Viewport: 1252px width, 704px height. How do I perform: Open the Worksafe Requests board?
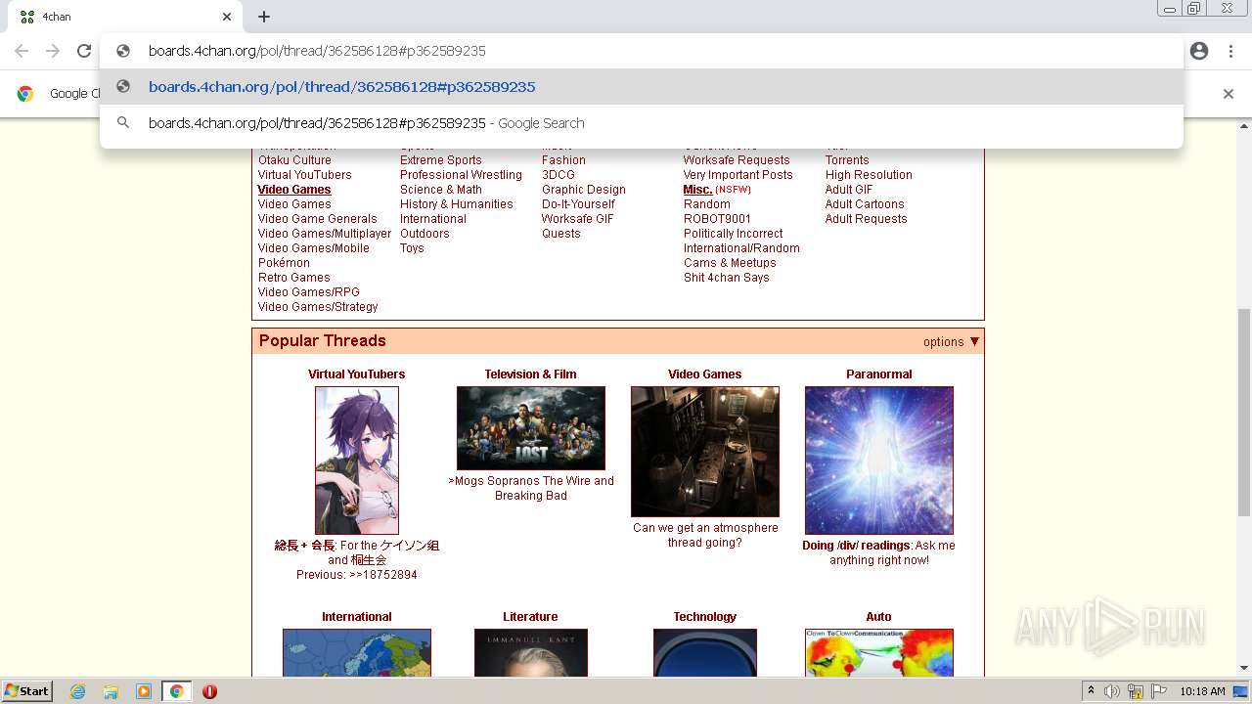point(737,160)
